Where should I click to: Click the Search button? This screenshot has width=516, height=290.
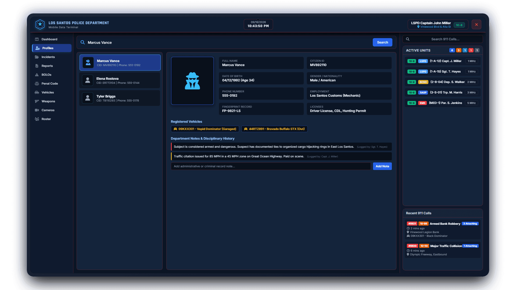tap(382, 42)
